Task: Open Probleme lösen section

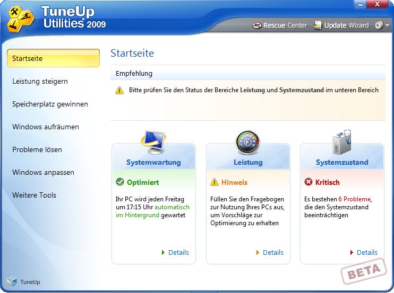Action: coord(37,149)
